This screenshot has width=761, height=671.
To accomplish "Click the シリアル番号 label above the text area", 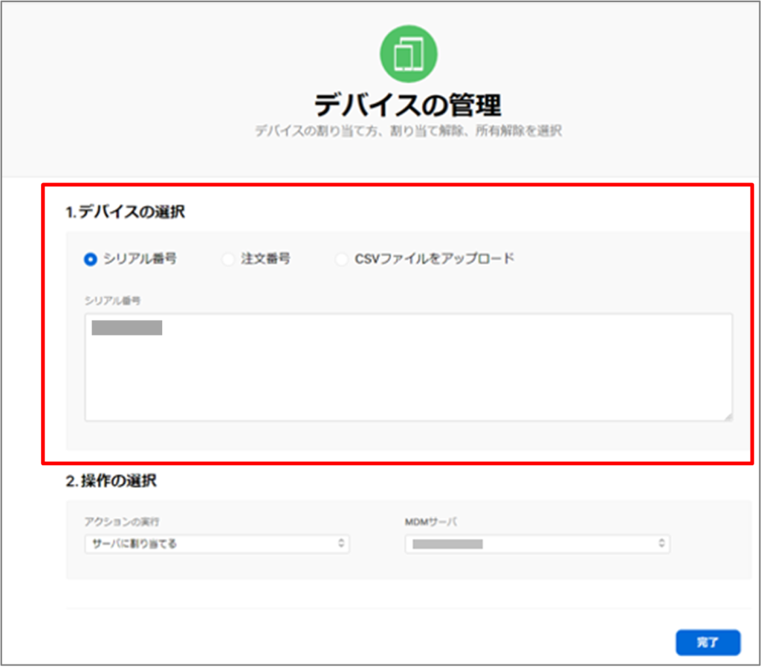I will [x=112, y=301].
